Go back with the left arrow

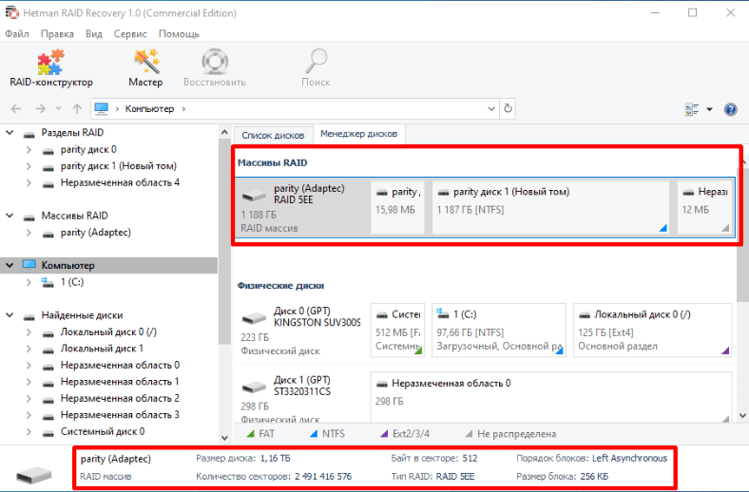click(x=16, y=109)
